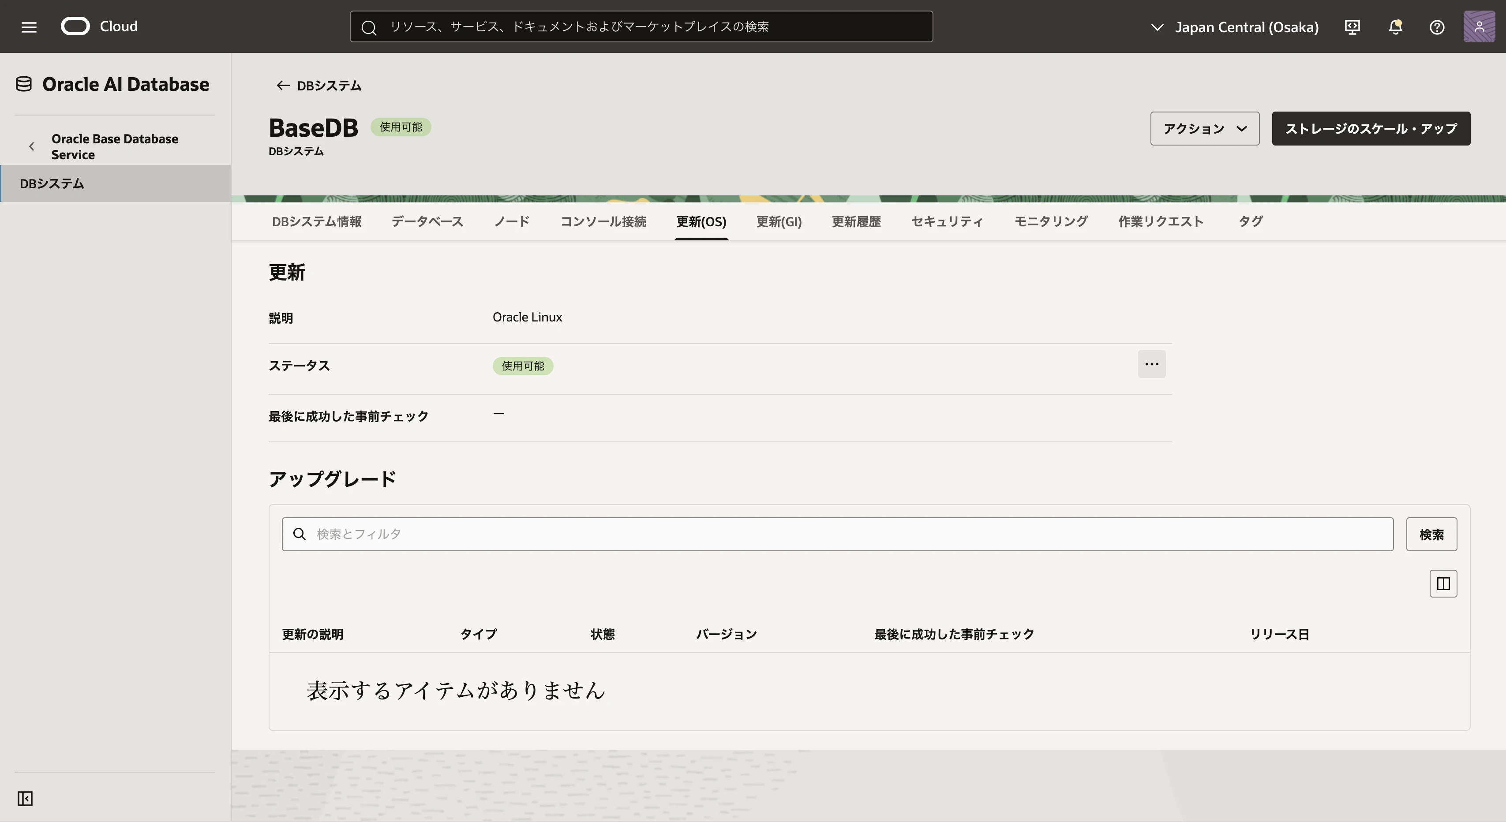Open the notifications bell

[1396, 27]
